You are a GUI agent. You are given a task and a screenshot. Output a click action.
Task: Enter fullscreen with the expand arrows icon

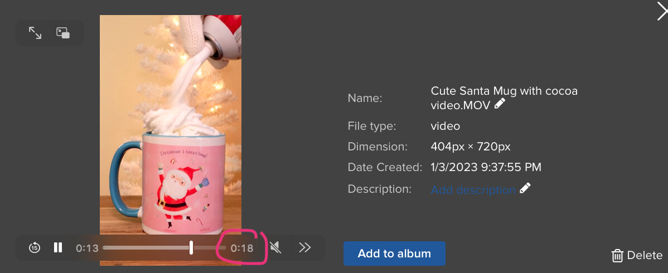(35, 33)
